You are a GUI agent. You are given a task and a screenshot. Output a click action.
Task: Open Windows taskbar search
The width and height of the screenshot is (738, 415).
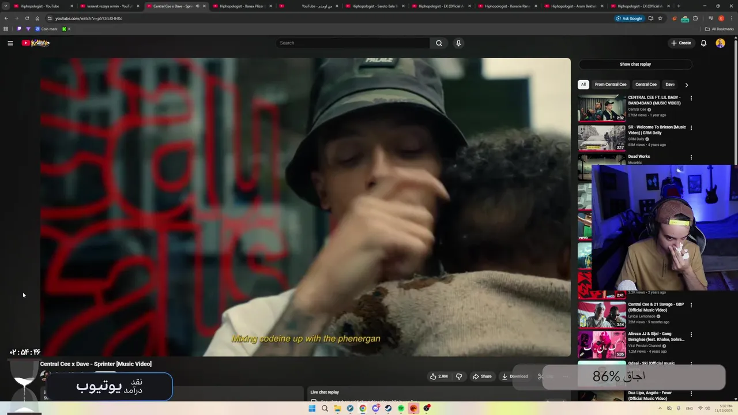click(325, 408)
